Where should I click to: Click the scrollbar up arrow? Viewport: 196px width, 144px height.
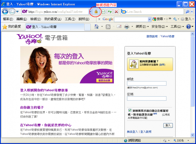coord(193,34)
